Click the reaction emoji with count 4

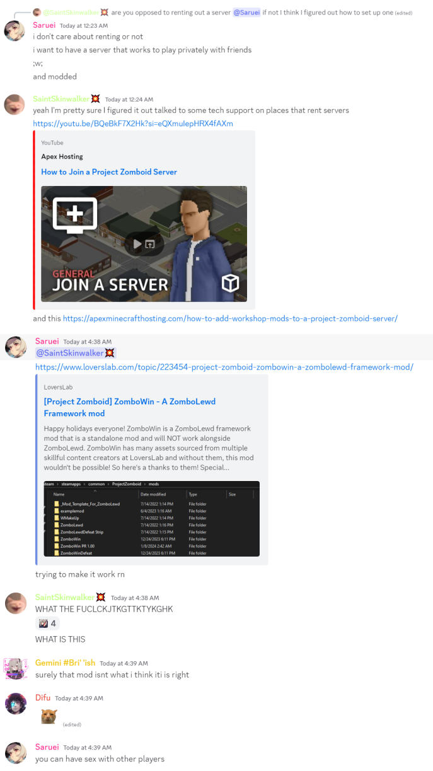tap(48, 623)
